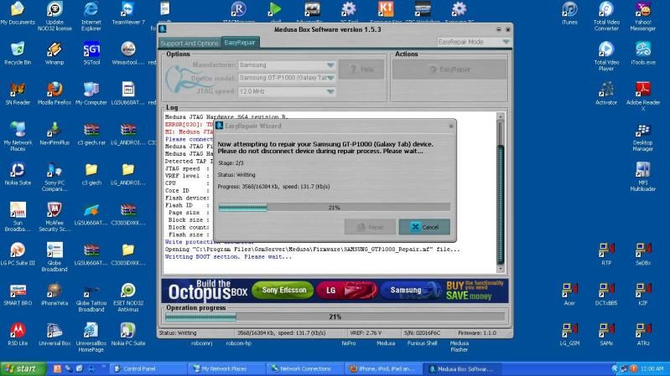This screenshot has height=376, width=670.
Task: Click the Sony Ericsson Octopus banner button
Action: pos(283,291)
